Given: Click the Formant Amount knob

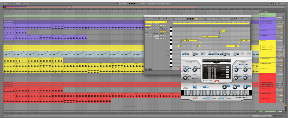Looking at the screenshot, I should 245,87.
